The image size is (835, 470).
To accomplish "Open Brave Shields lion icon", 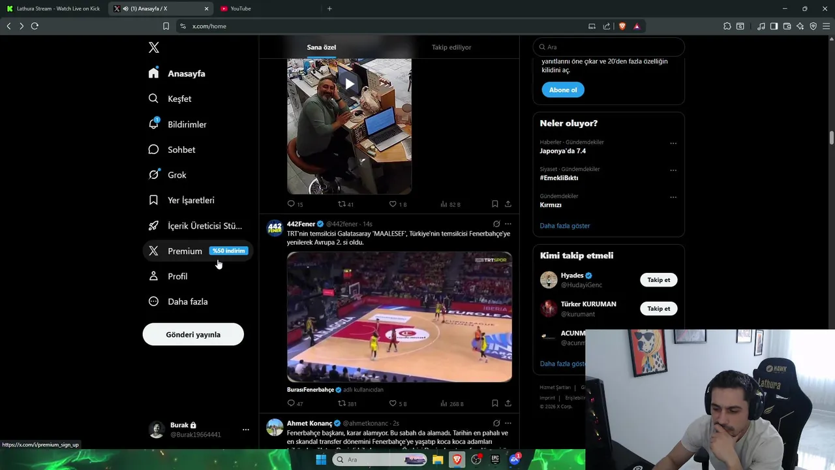I will pyautogui.click(x=622, y=26).
